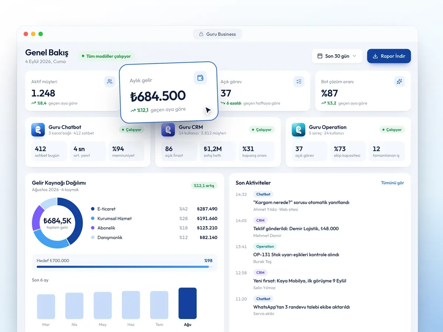
Task: Click the Kurumsal Hizmet legend row
Action: coord(154,218)
